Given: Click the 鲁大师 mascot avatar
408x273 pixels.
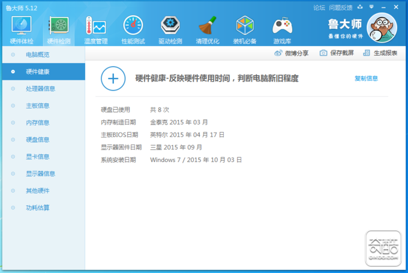Looking at the screenshot, I should coord(382,28).
